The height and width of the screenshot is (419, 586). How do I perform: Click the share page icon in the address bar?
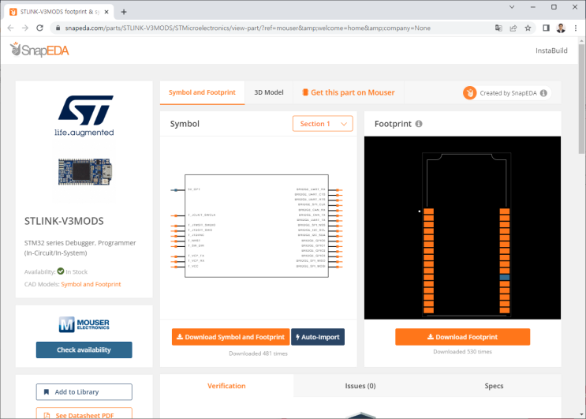point(513,28)
